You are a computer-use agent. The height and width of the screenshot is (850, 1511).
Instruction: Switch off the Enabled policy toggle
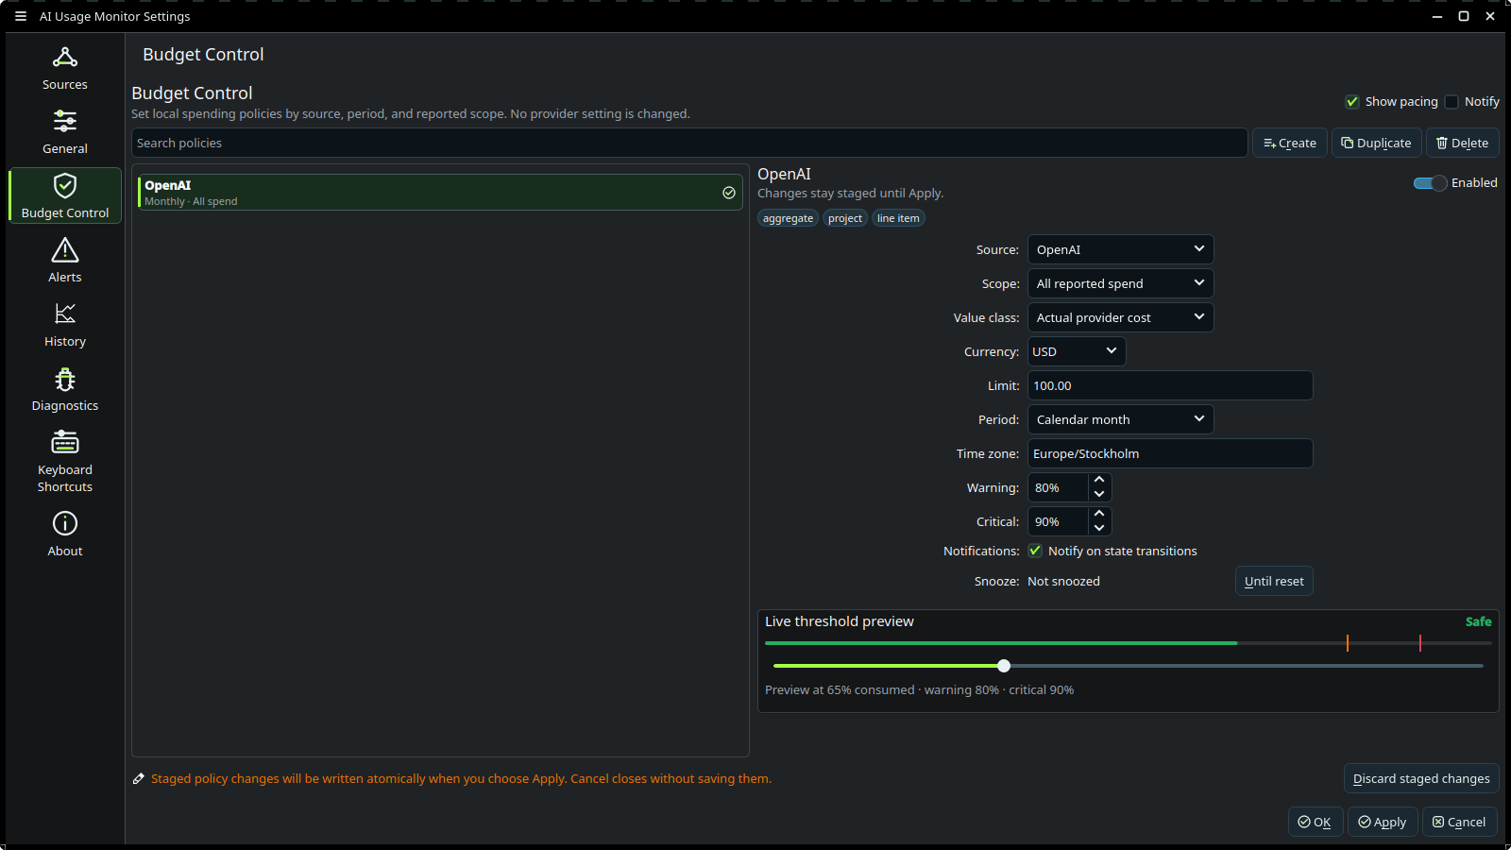(1430, 183)
